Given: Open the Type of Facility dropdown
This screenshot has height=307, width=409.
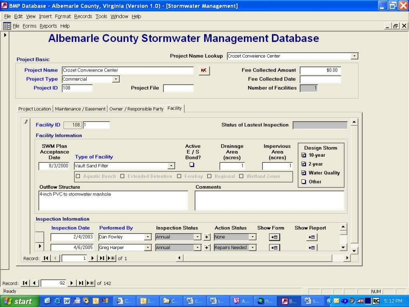Looking at the screenshot, I should pyautogui.click(x=171, y=166).
